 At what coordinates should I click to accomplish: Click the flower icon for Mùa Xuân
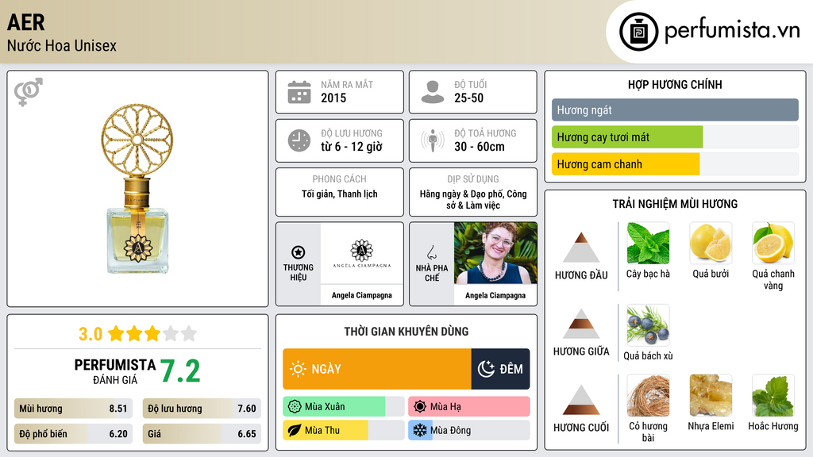point(295,407)
